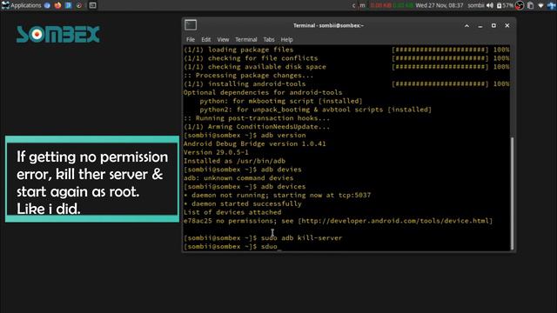The image size is (557, 313).
Task: Launch the blue browser icon next to Applications
Action: [x=47, y=5]
